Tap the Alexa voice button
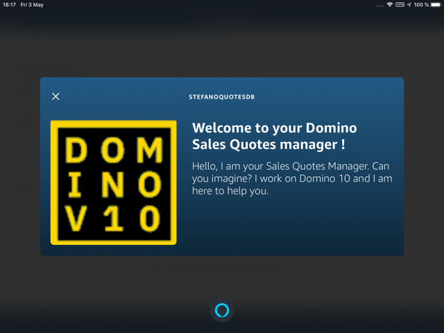The width and height of the screenshot is (444, 333). [x=222, y=310]
